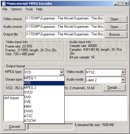
Task: Pick ATSCHI option in the list
Action: click(44, 121)
